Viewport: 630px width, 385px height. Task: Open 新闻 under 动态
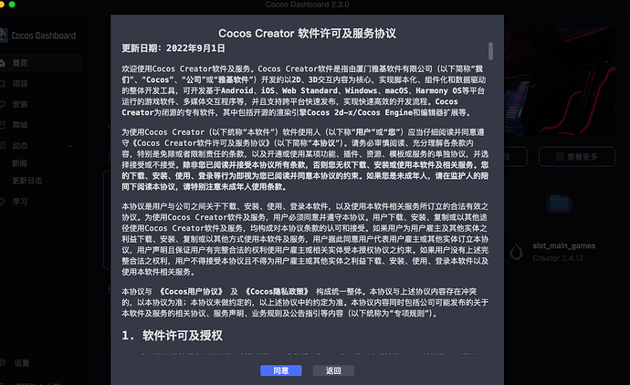(20, 163)
